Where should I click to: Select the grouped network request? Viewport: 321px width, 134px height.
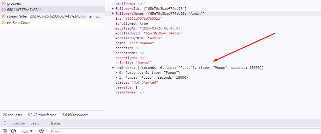pos(14,3)
